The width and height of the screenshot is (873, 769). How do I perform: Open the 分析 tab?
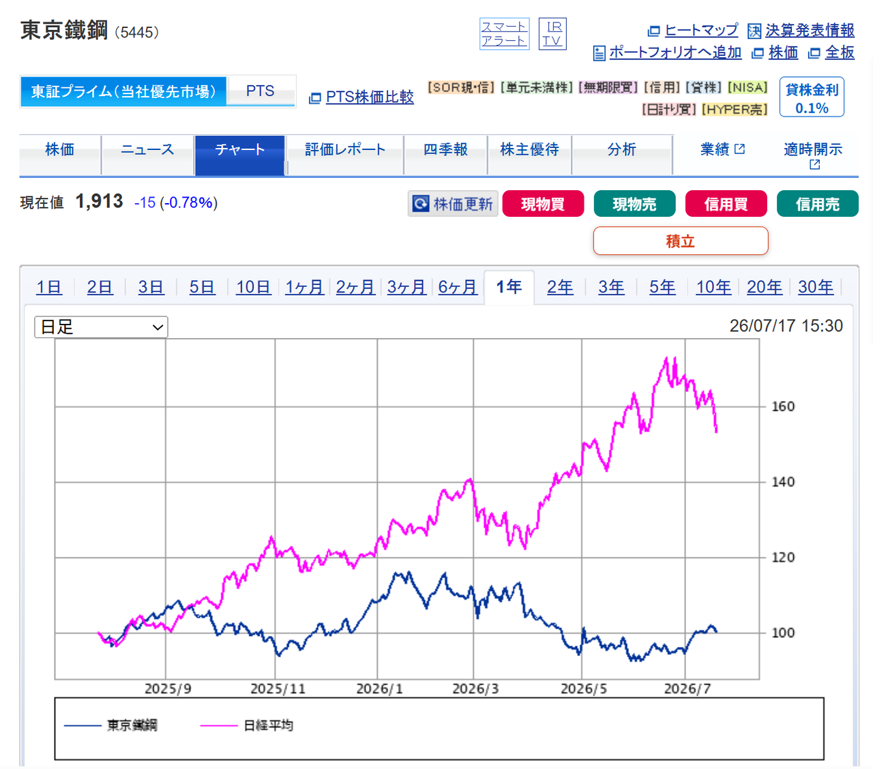[621, 155]
